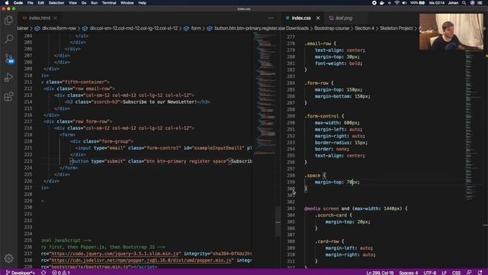This screenshot has height=275, width=488.
Task: Click the Docker whale icon in menu bar
Action: click(382, 3)
